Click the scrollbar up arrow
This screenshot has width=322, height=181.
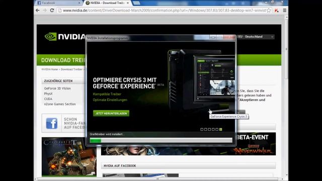tap(286, 18)
